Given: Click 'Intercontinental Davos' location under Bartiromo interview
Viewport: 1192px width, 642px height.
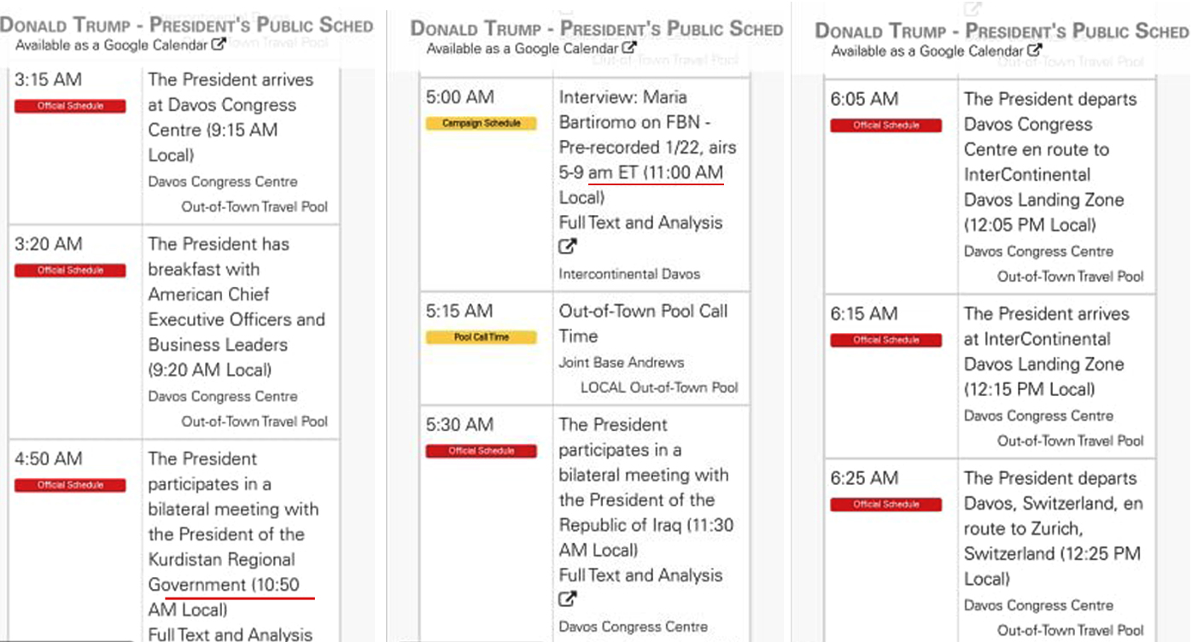Looking at the screenshot, I should tap(629, 274).
